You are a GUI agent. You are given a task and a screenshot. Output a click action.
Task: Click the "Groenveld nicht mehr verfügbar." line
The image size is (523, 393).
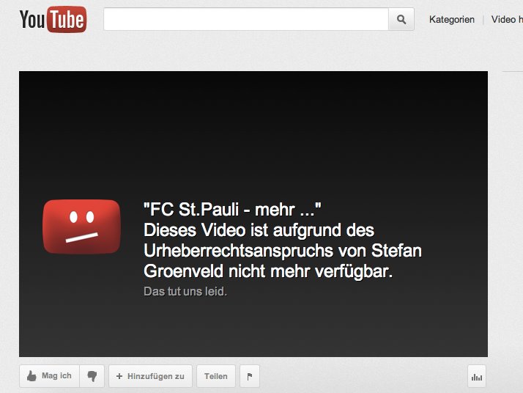[x=268, y=271]
